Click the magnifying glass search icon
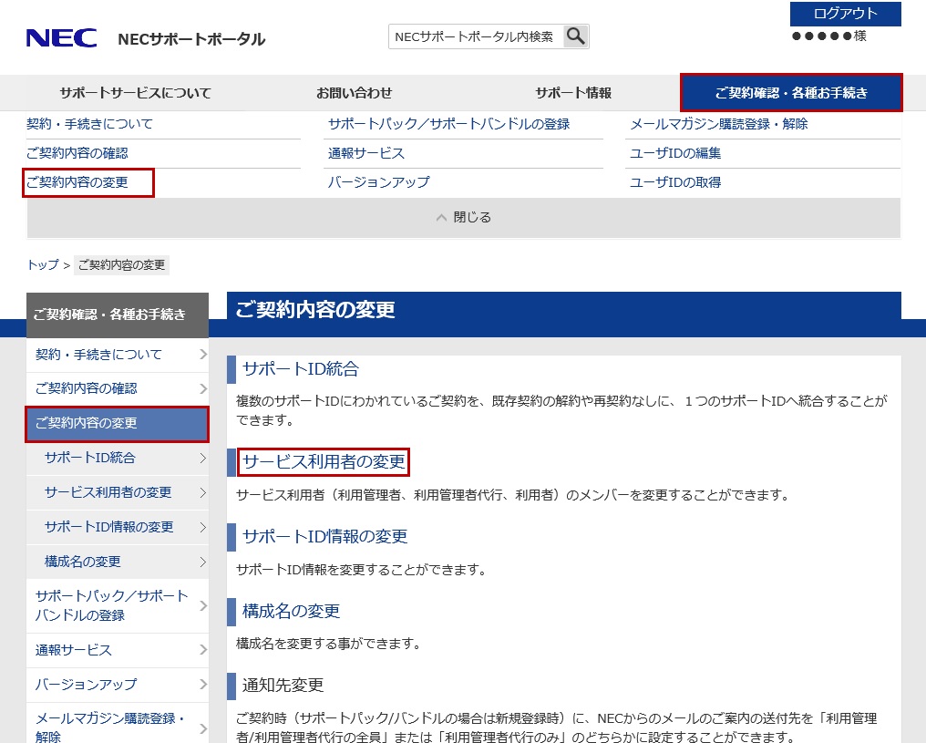This screenshot has width=926, height=743. click(576, 36)
